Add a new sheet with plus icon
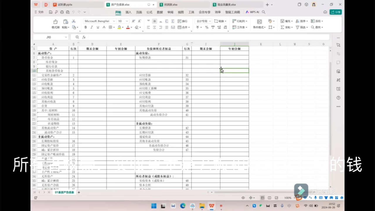 coord(79,192)
